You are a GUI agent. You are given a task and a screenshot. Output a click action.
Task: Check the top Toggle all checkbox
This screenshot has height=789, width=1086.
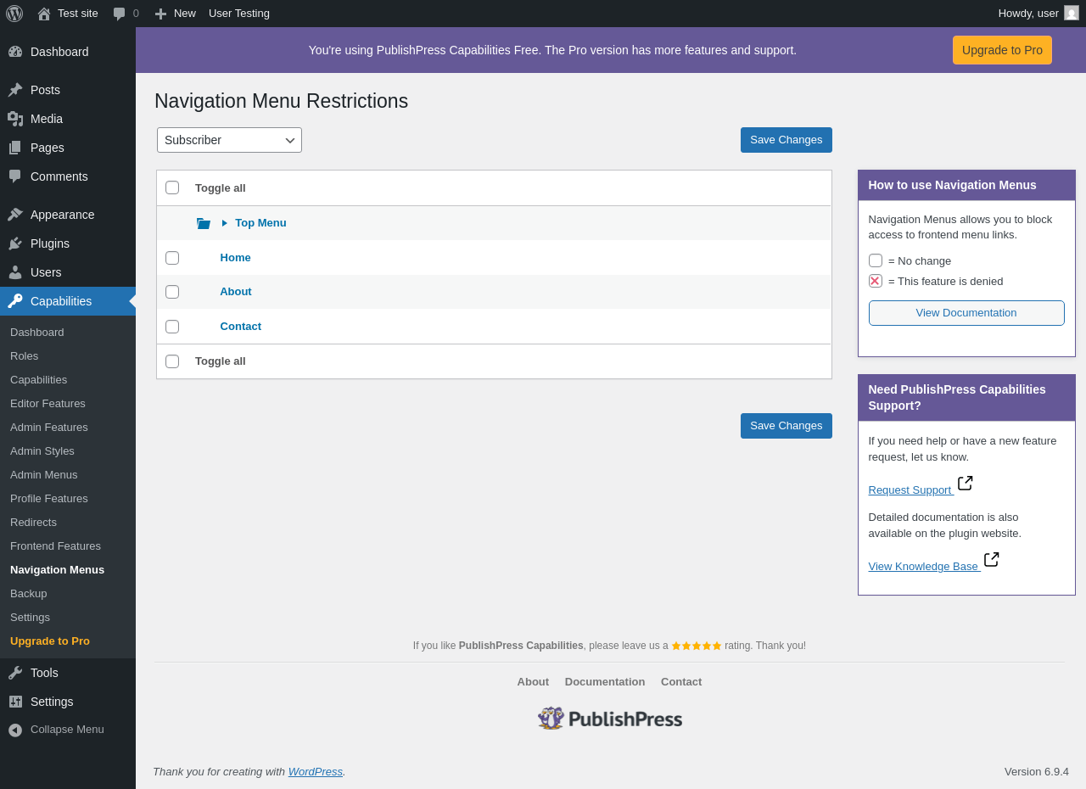point(172,187)
